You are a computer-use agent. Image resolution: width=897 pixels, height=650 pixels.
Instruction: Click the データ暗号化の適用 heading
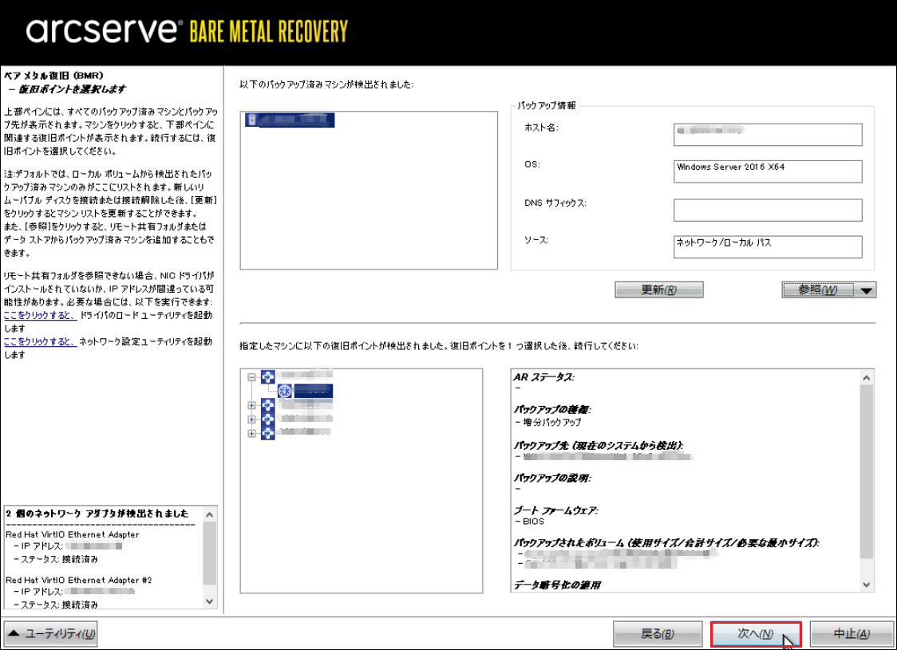[557, 585]
